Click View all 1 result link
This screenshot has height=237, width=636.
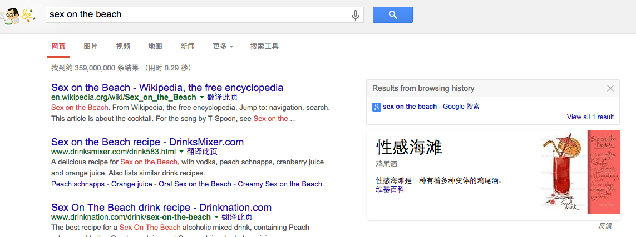pyautogui.click(x=590, y=117)
